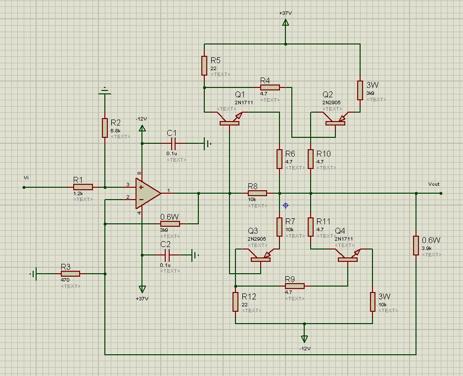Click the 'R10' reference label
Viewport: 463px width, 376px height.
pyautogui.click(x=324, y=154)
